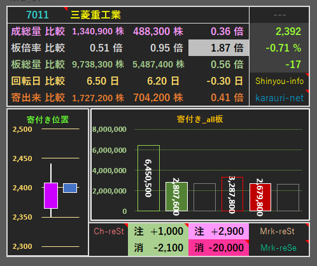The height and width of the screenshot is (266, 317).
Task: Select the 寄出来 比較 row label
Action: tap(38, 97)
